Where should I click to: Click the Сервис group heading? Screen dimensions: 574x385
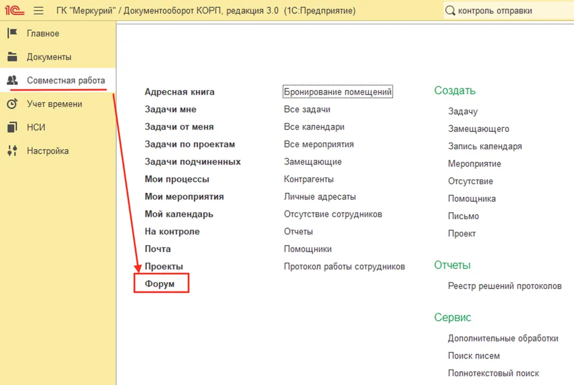(452, 317)
